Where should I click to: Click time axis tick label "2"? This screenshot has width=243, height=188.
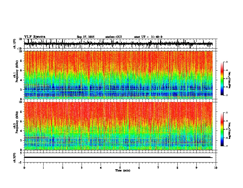coord(63,168)
